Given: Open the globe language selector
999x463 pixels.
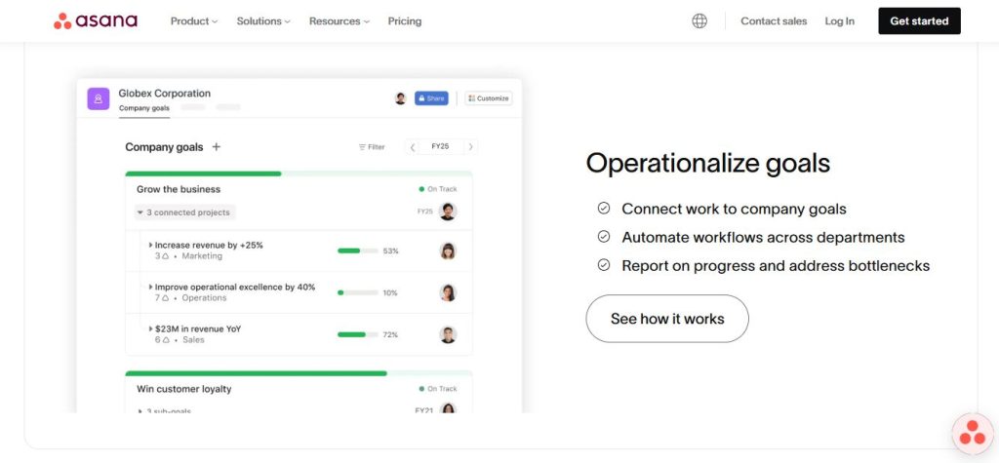Looking at the screenshot, I should coord(699,20).
